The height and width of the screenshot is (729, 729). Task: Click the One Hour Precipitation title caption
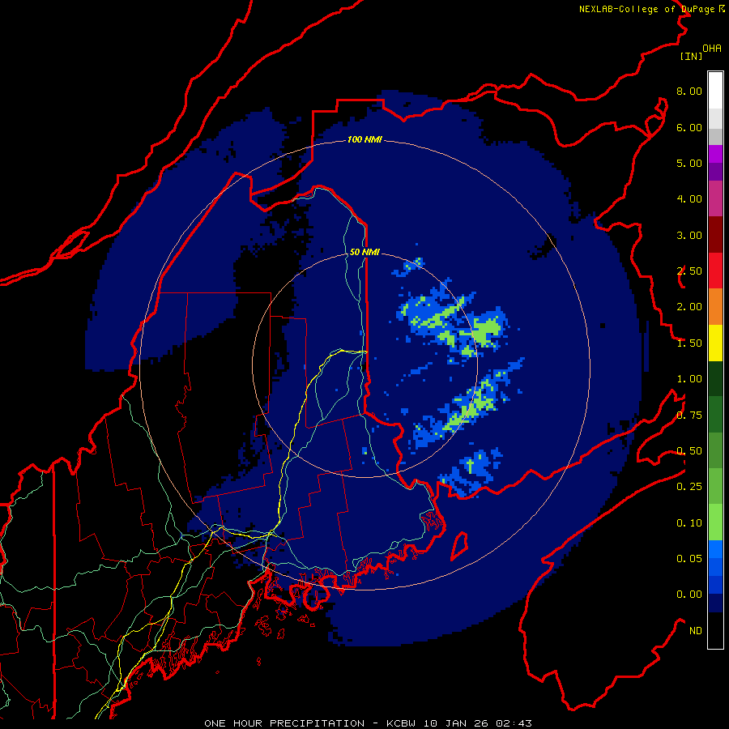pyautogui.click(x=368, y=723)
